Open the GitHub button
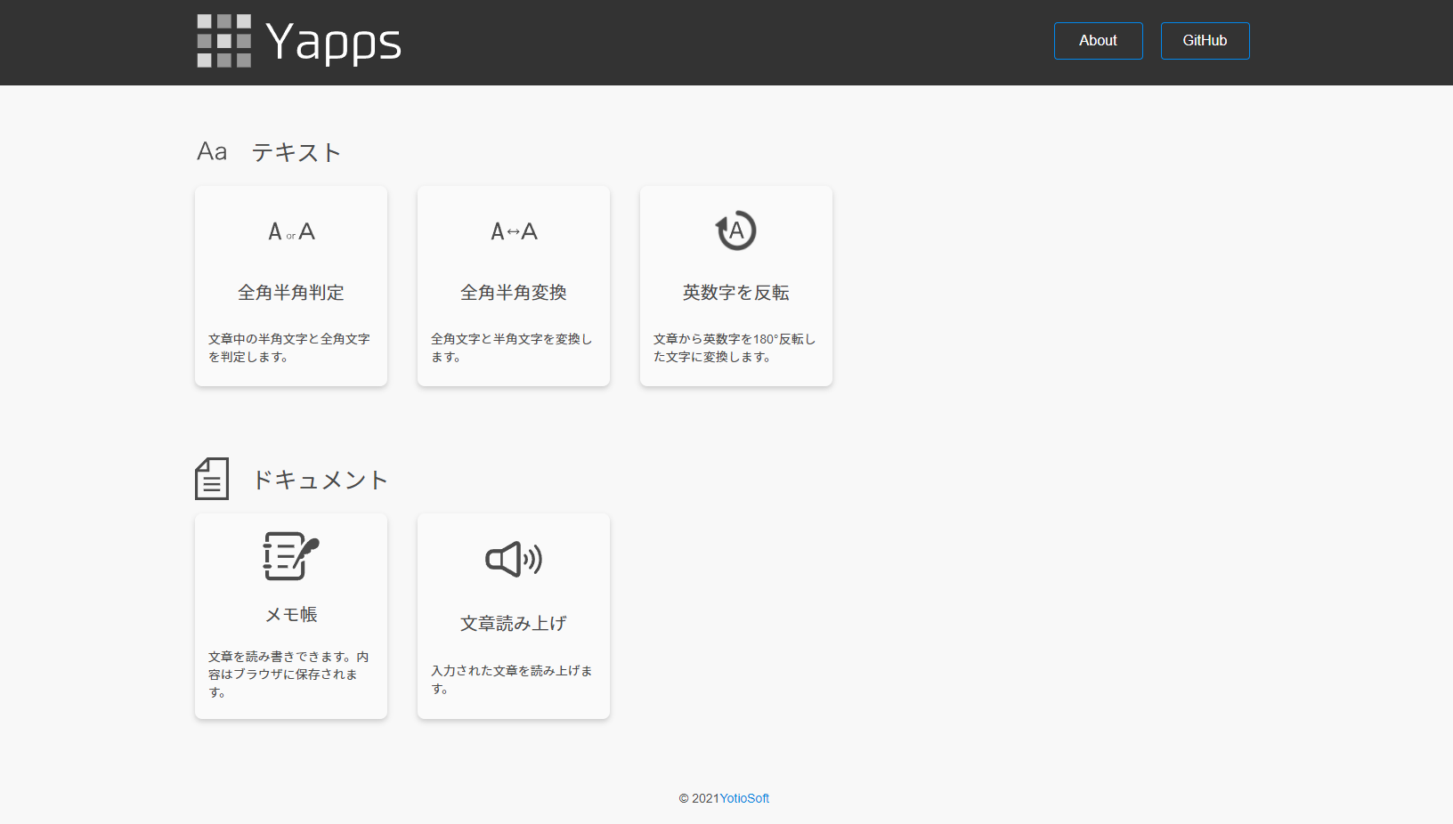The width and height of the screenshot is (1453, 824). pos(1205,41)
